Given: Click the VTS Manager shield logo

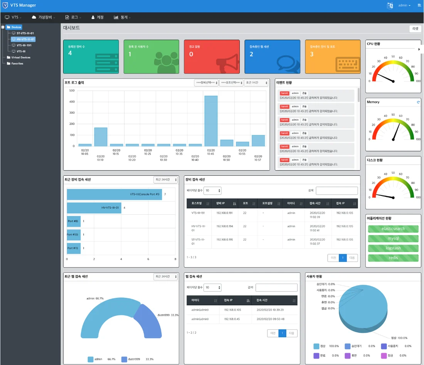Looking at the screenshot, I should point(5,5).
